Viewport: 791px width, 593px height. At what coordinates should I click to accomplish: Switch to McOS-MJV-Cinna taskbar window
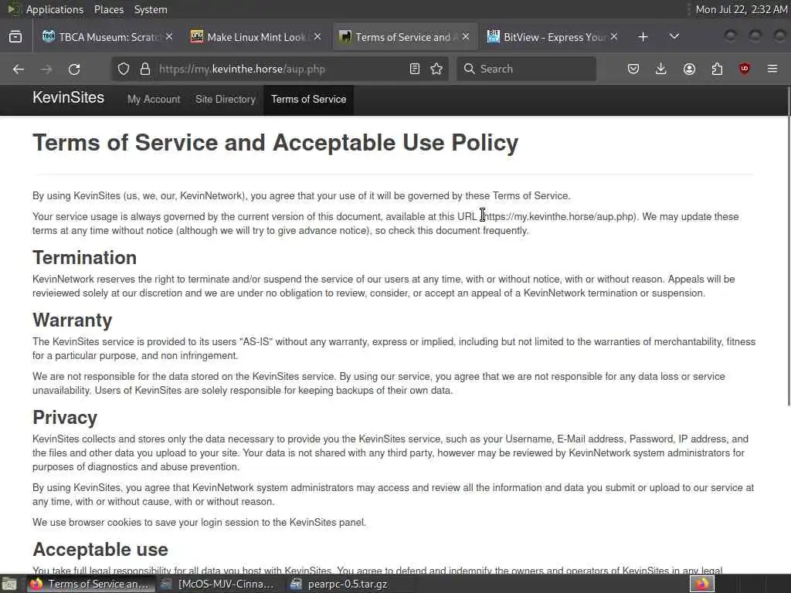(218, 584)
